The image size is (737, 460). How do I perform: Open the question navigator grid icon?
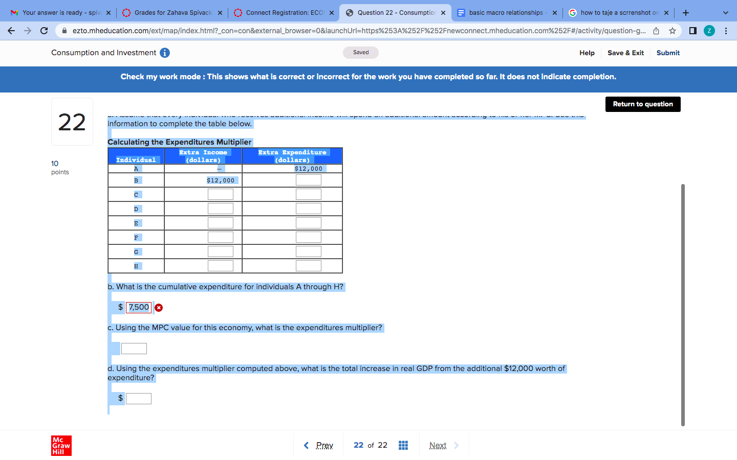403,445
